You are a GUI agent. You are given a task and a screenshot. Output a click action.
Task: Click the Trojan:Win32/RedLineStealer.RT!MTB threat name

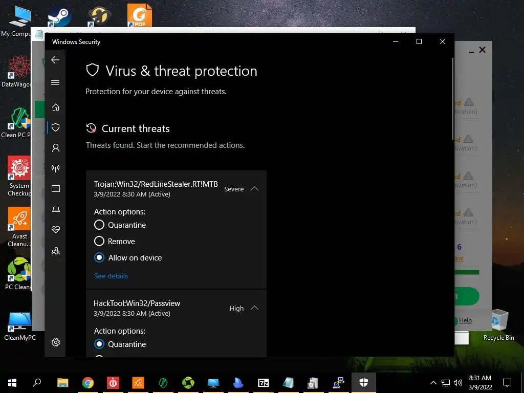coord(156,184)
